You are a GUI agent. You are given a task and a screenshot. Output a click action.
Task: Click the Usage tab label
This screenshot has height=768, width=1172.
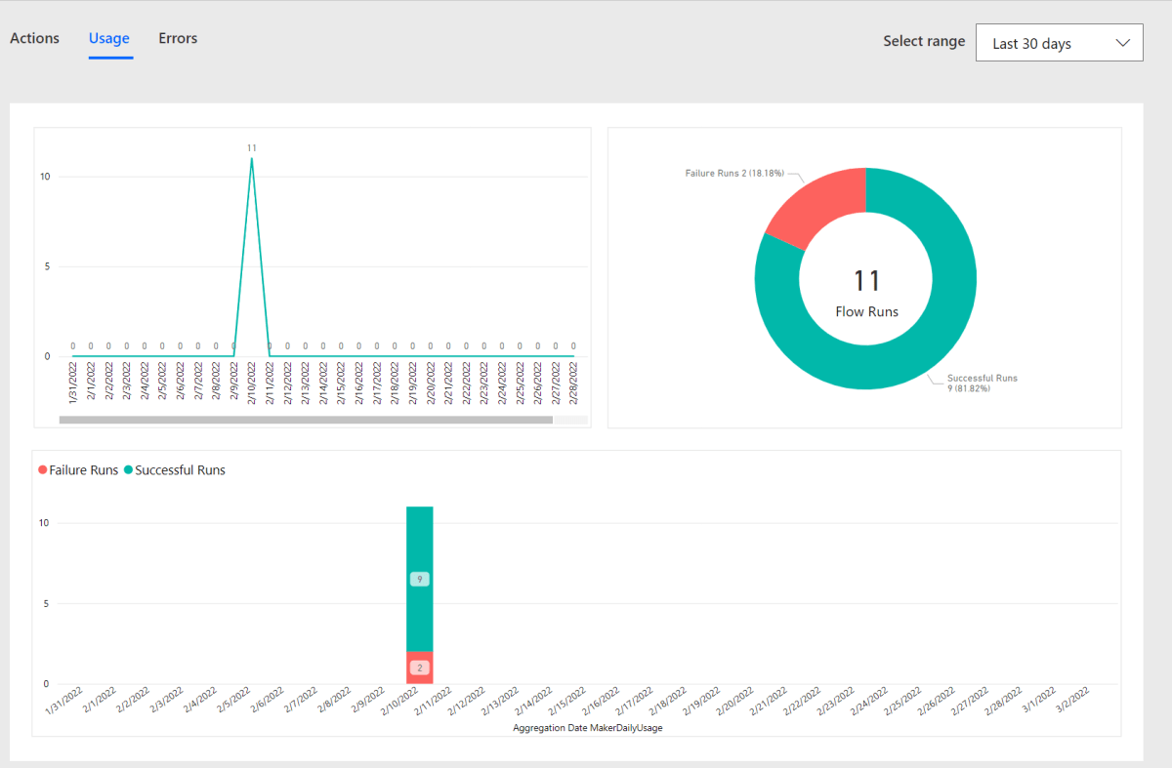(108, 38)
